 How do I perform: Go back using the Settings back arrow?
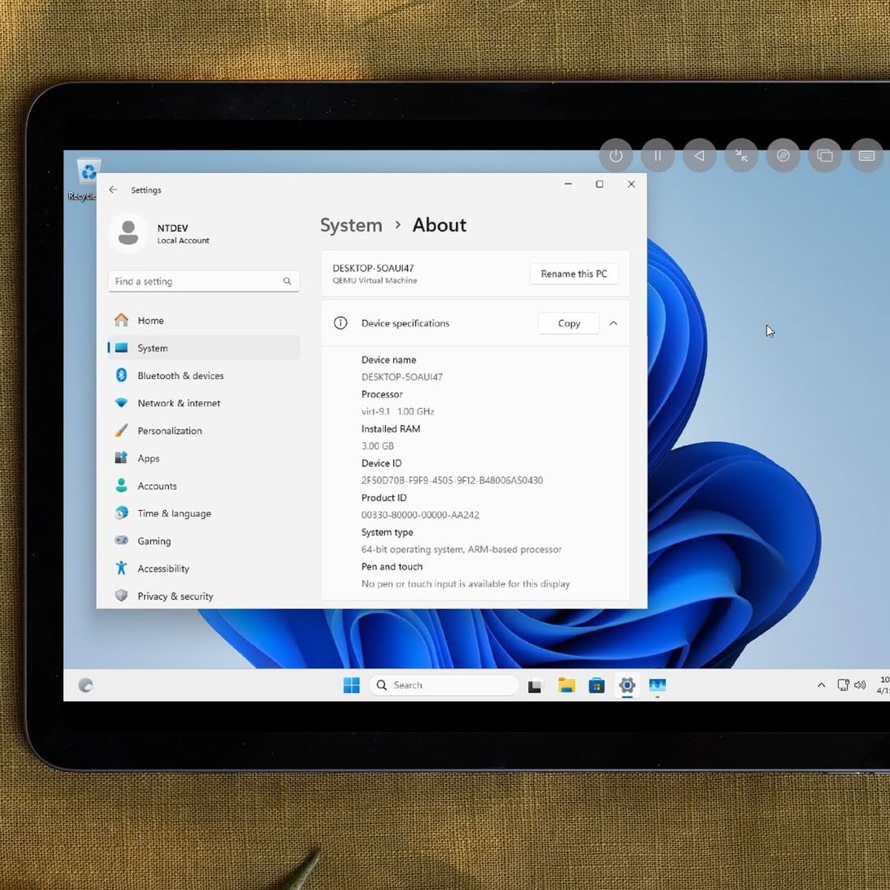113,190
